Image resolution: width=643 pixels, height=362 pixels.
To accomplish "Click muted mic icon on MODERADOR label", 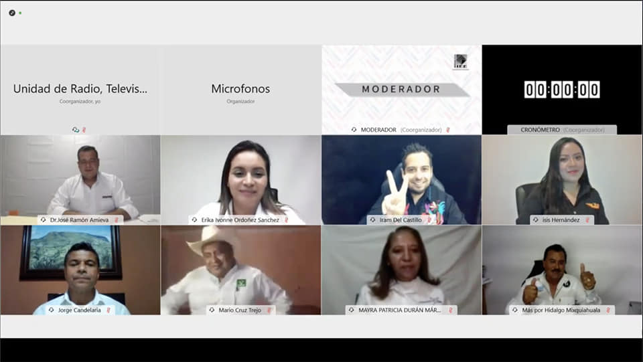I will [448, 130].
